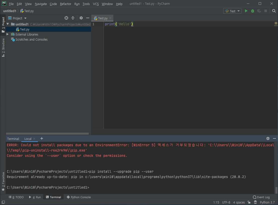Image resolution: width=278 pixels, height=205 pixels.
Task: Expand External Libraries node
Action: point(8,34)
